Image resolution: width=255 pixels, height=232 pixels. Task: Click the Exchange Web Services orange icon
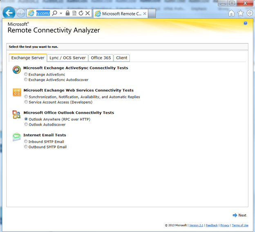17,92
